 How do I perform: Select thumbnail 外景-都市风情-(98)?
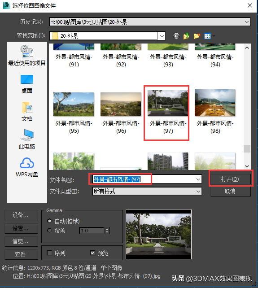[215, 103]
